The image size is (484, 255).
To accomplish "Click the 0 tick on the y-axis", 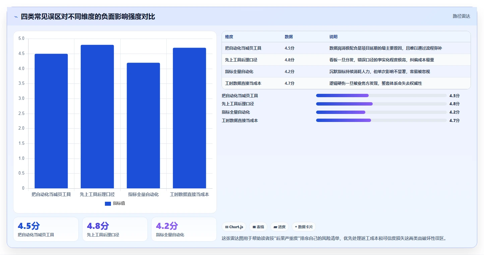I will coord(23,188).
